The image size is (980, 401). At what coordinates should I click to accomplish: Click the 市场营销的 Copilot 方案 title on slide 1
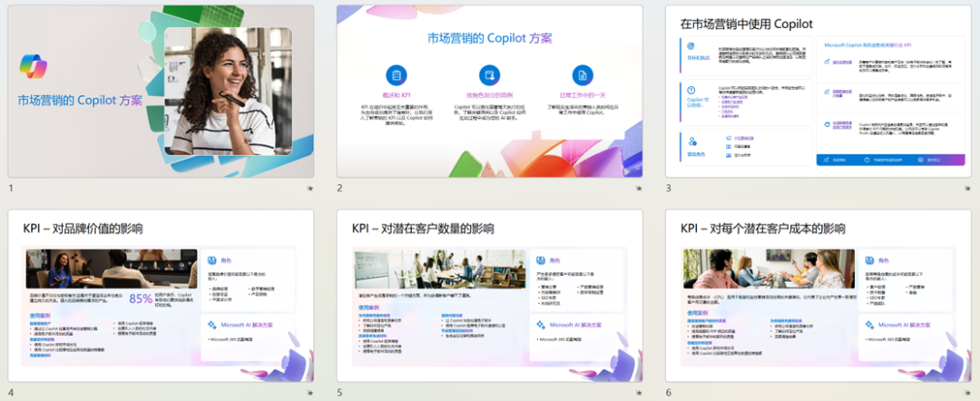pyautogui.click(x=80, y=100)
